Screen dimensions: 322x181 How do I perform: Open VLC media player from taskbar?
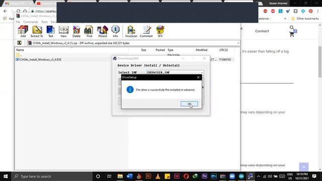(158, 176)
